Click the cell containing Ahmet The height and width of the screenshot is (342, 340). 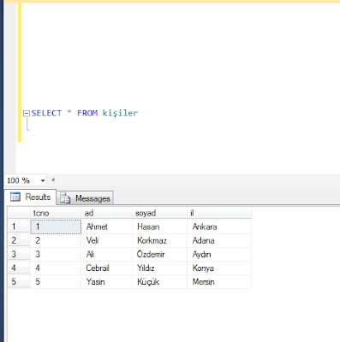pyautogui.click(x=106, y=227)
